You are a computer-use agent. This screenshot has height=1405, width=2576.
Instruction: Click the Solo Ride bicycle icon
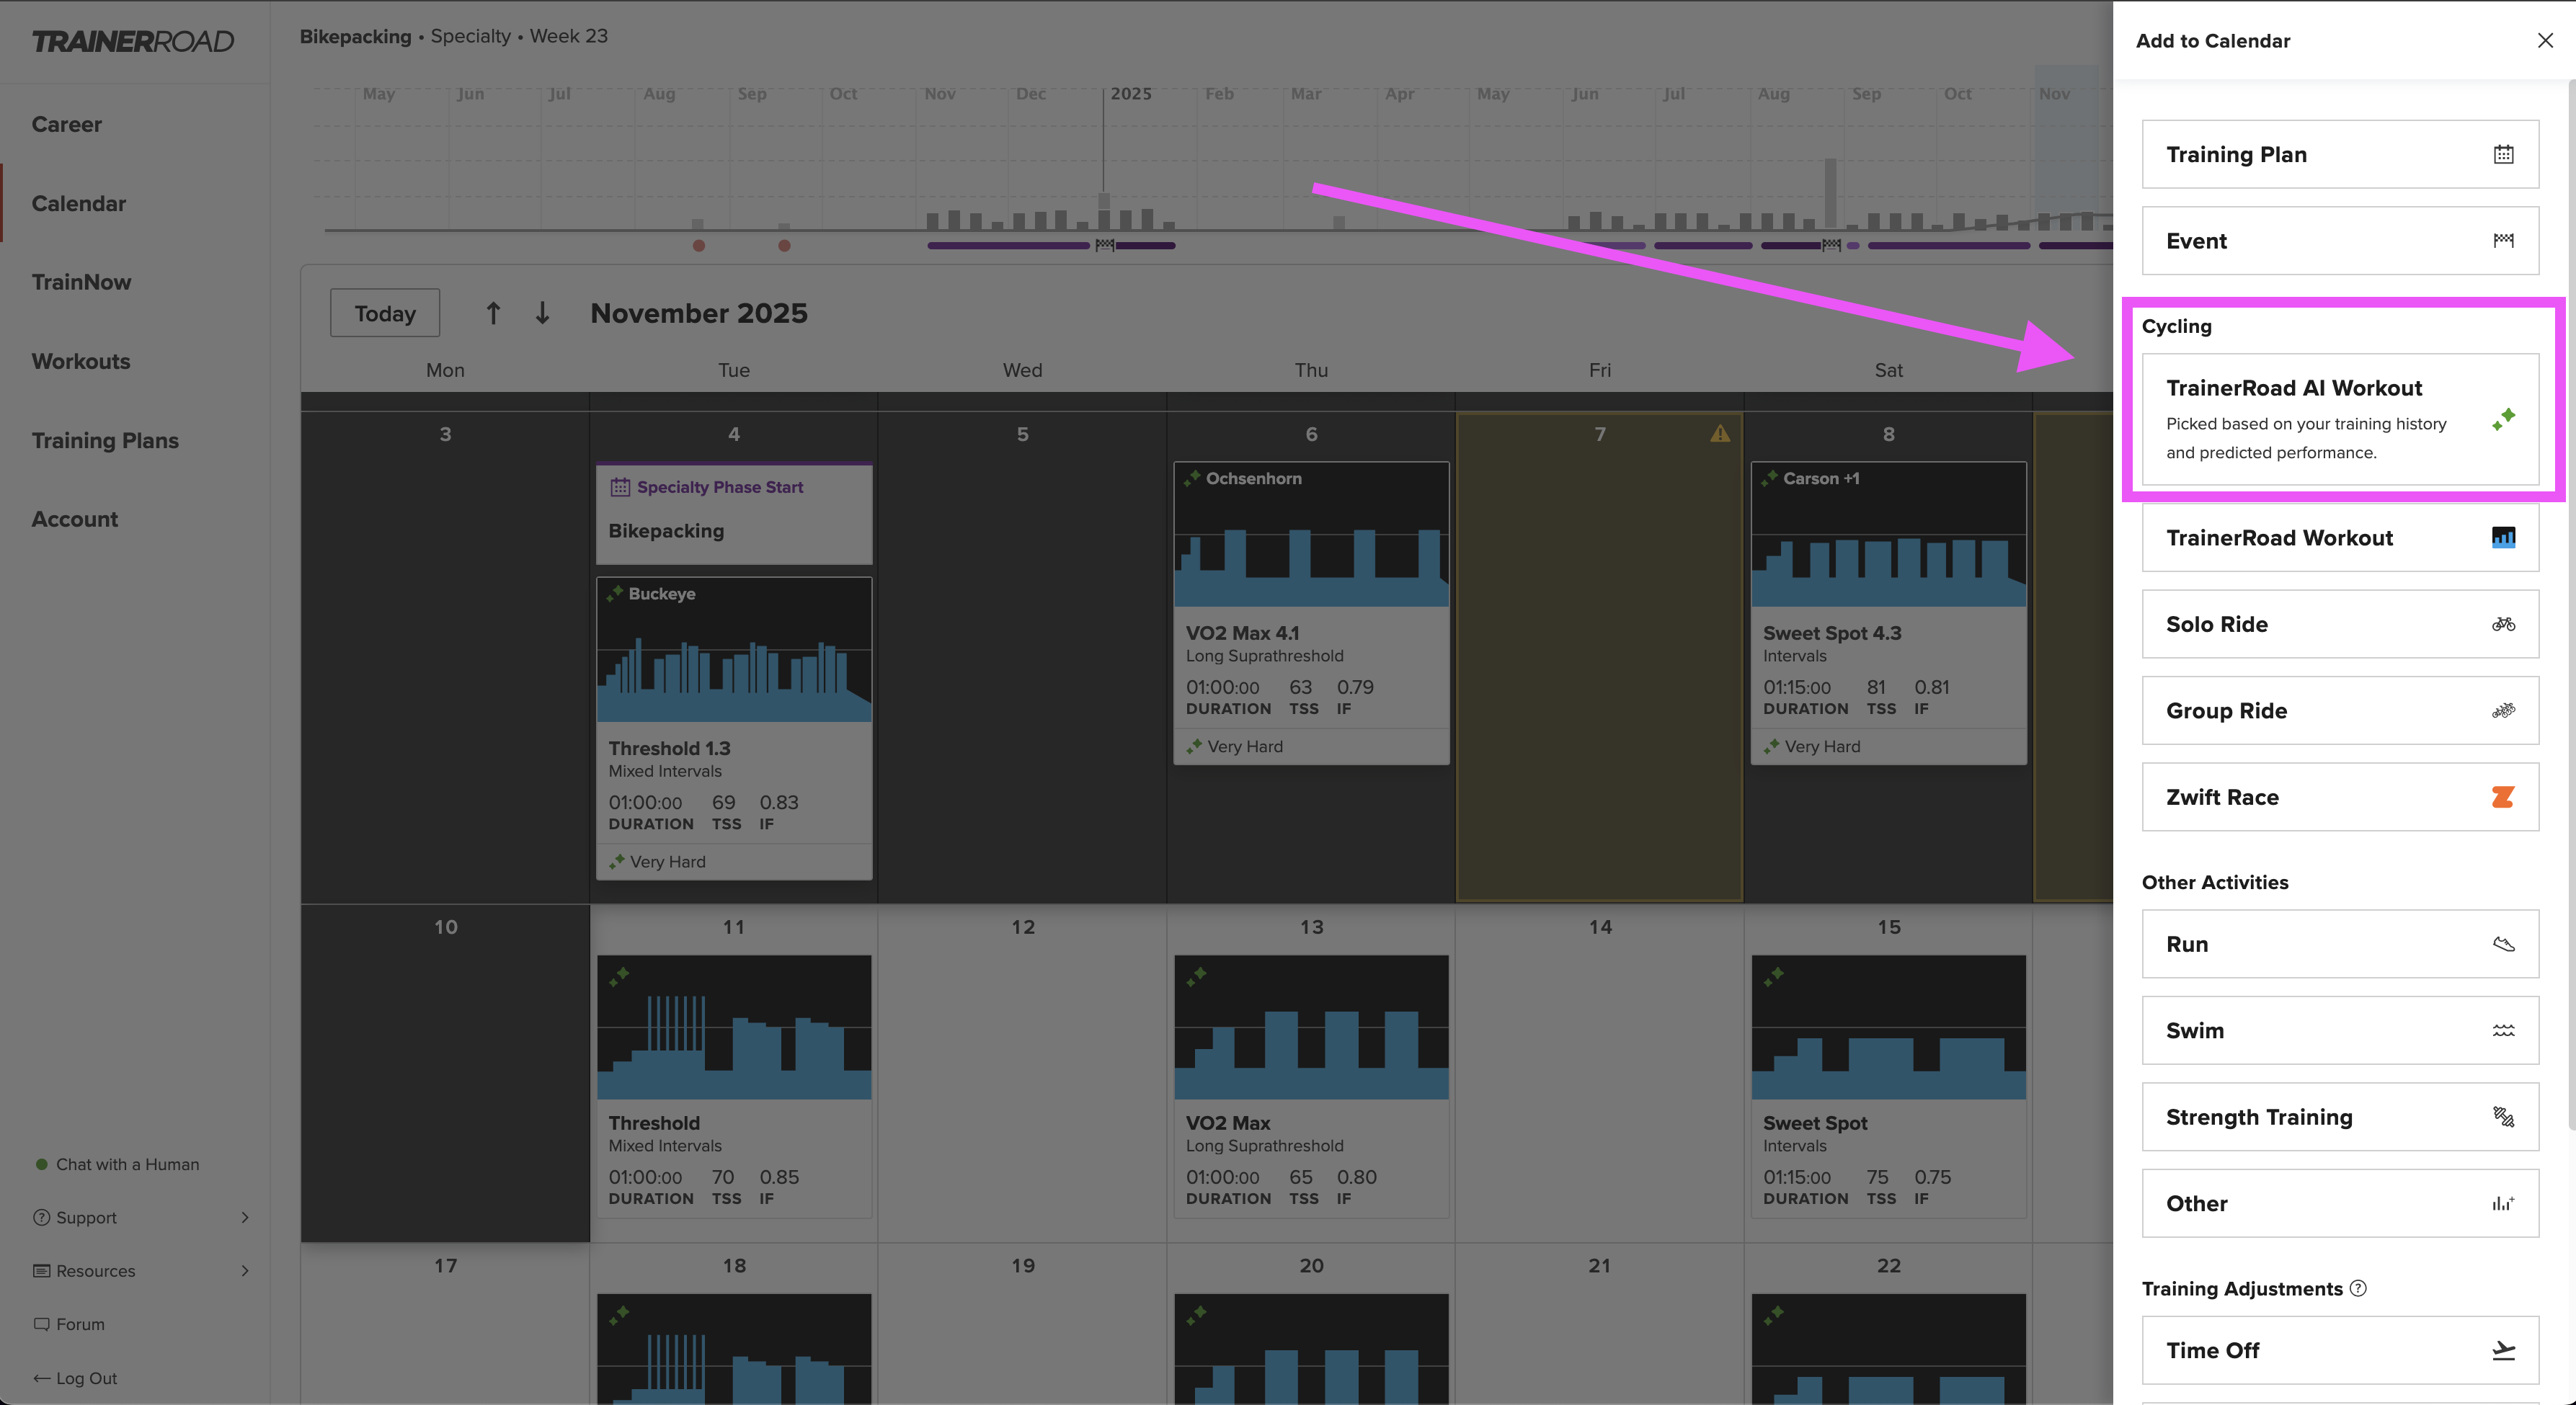click(2503, 624)
